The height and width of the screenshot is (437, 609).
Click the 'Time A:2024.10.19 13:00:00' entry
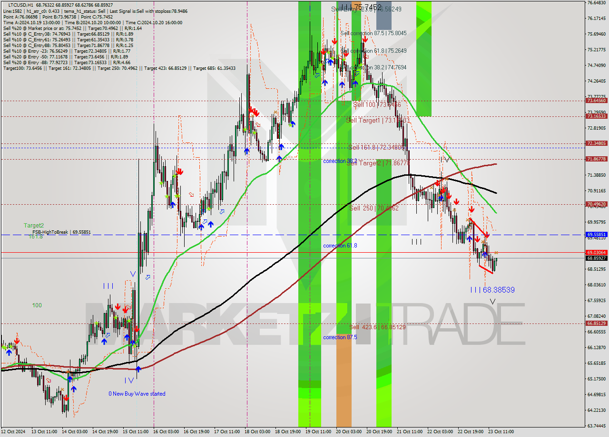[31, 22]
